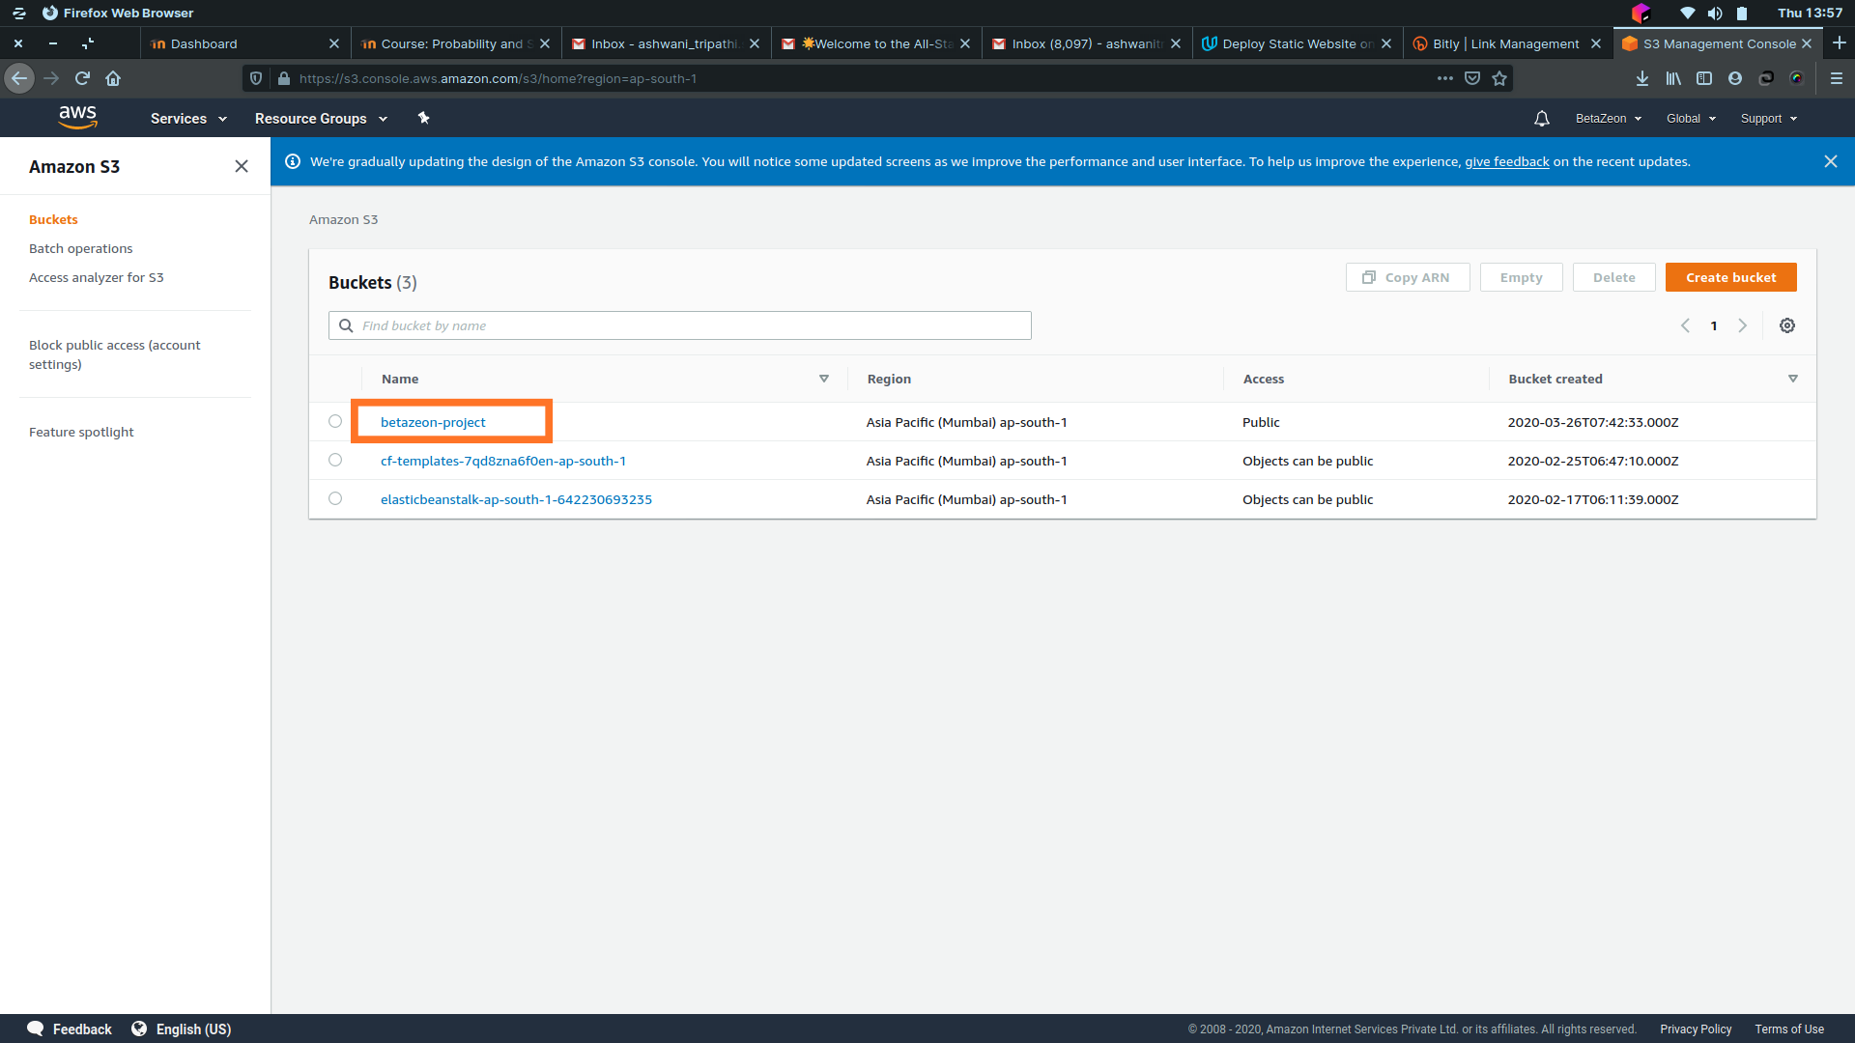Open the betazeon-project bucket link
Viewport: 1855px width, 1043px height.
coord(433,422)
